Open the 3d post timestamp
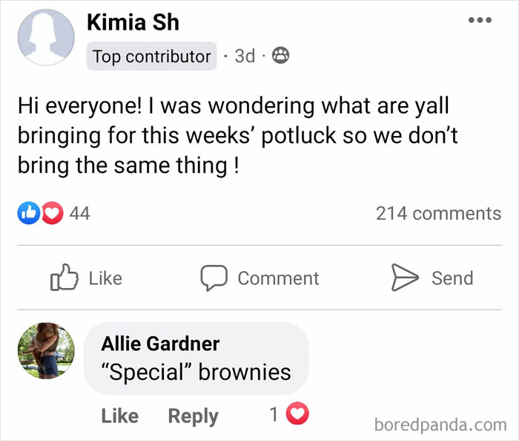 click(x=245, y=56)
